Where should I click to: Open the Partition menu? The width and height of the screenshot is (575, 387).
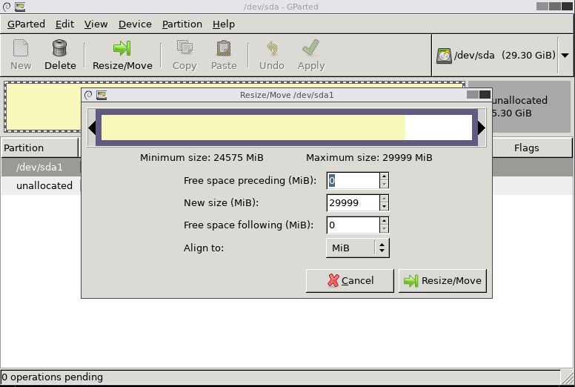182,24
